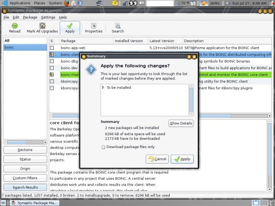Toggle the first kboincspy package checkbox
Viewport: 275px width, 206px height.
pyautogui.click(x=52, y=81)
